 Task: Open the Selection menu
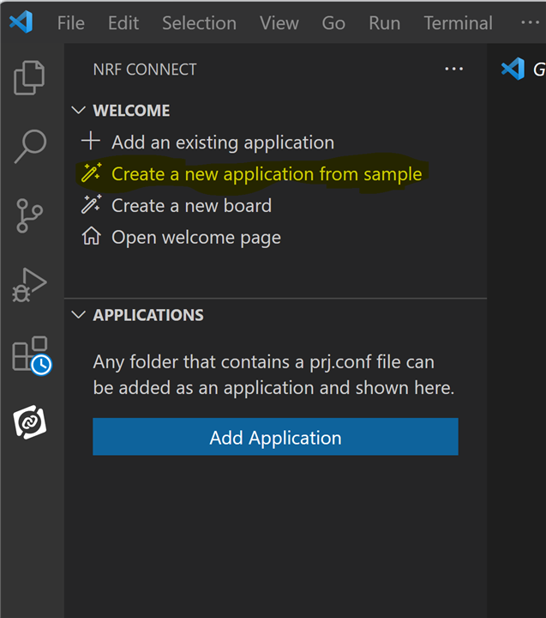click(x=199, y=23)
